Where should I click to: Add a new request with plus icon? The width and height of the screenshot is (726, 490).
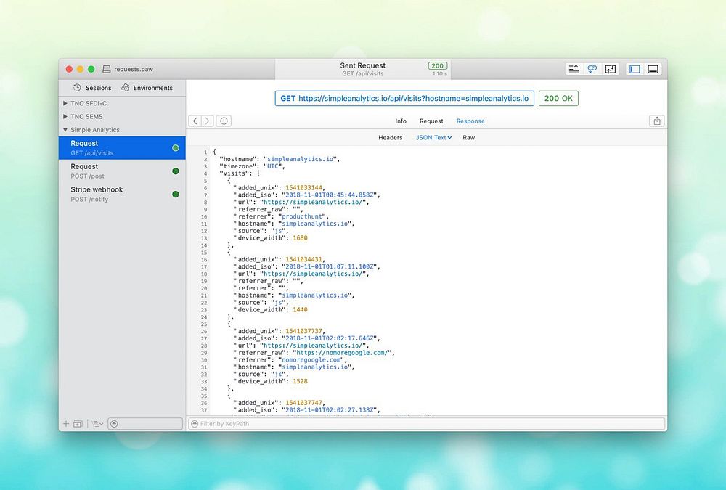(66, 423)
